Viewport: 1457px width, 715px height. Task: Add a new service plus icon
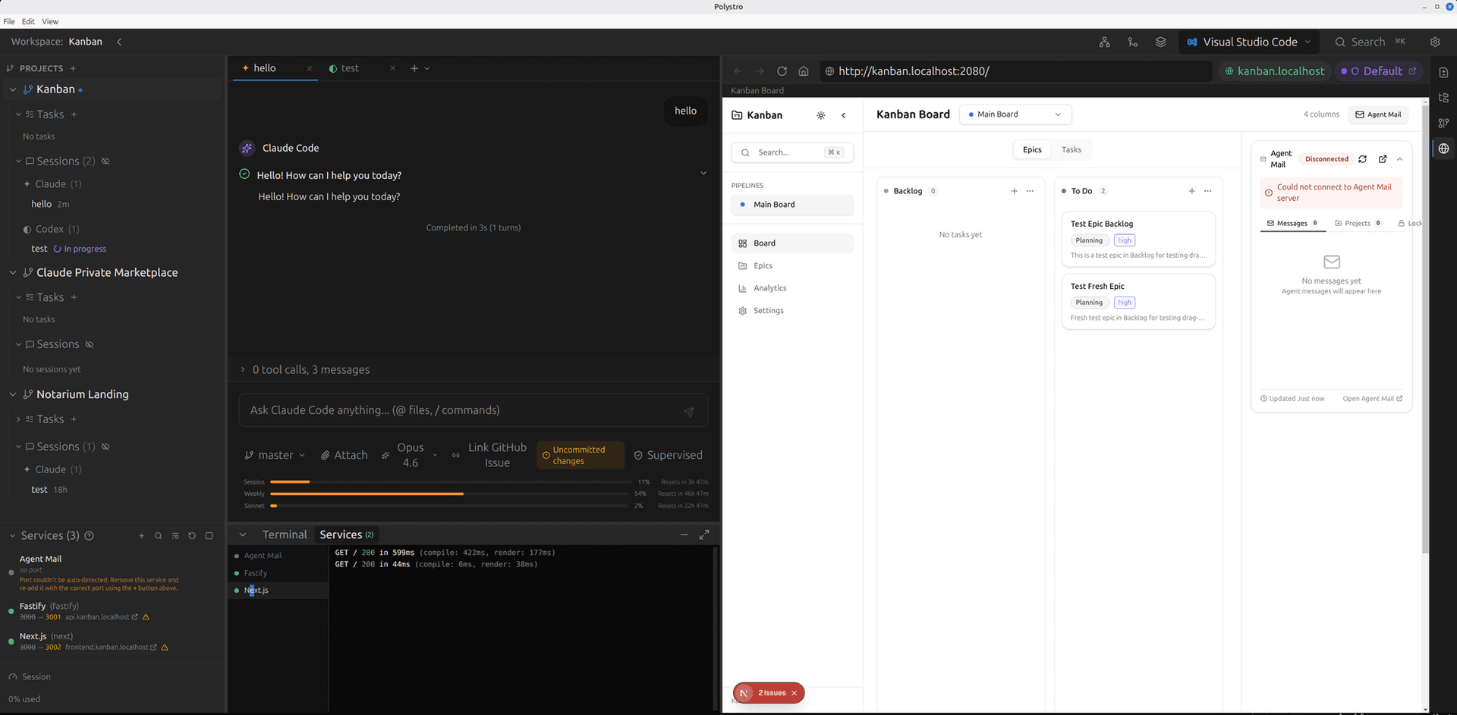pos(141,536)
